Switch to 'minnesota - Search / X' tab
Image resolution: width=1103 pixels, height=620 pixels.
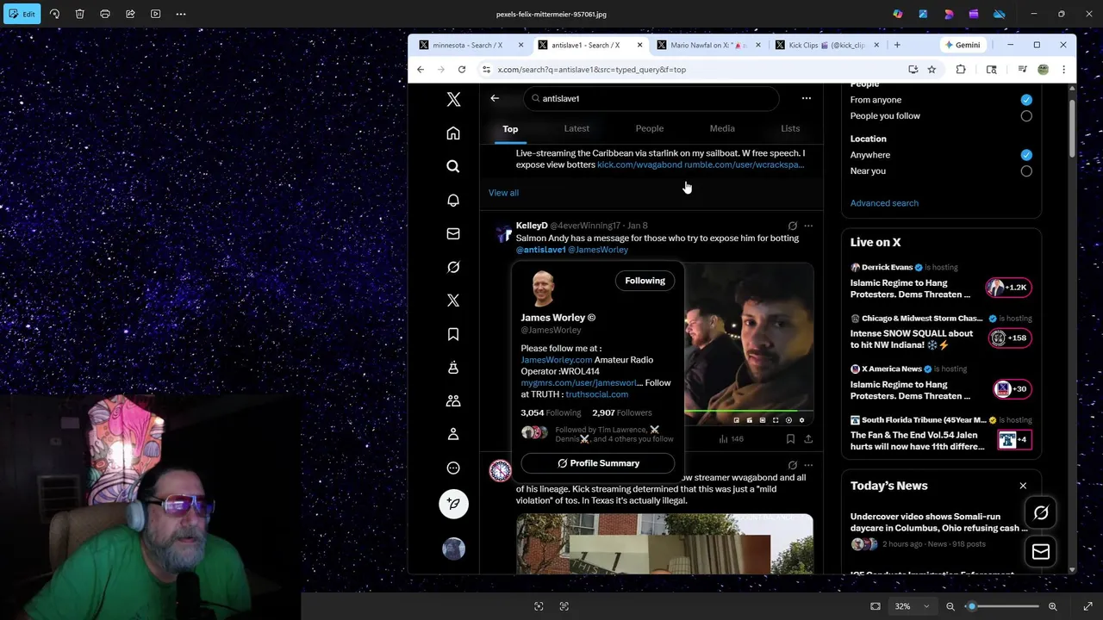point(470,45)
